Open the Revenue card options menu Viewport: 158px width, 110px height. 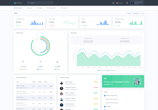(x=141, y=33)
